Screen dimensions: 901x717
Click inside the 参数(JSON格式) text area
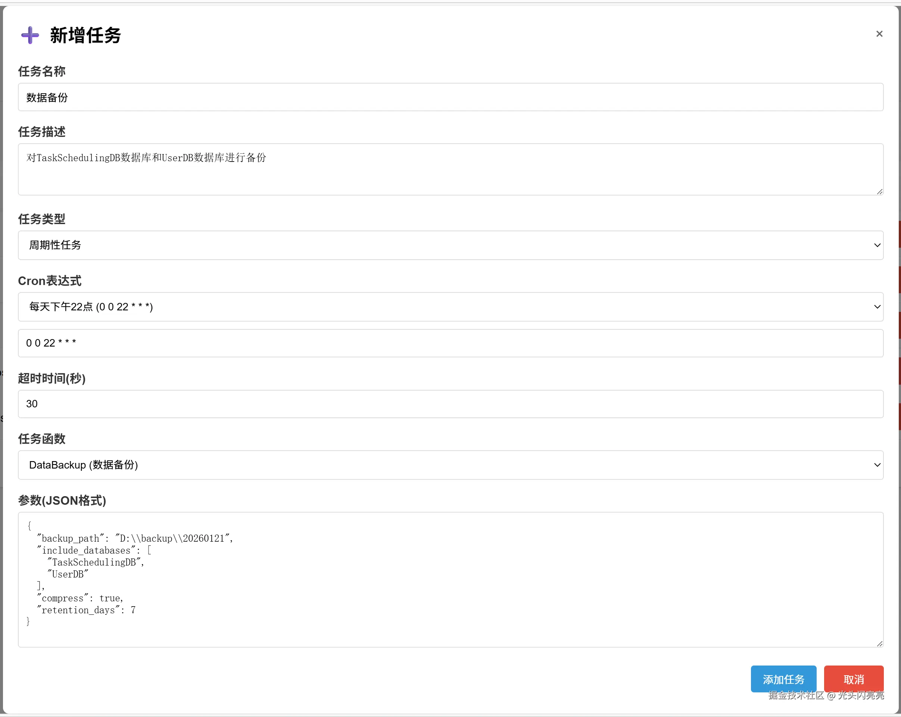450,580
